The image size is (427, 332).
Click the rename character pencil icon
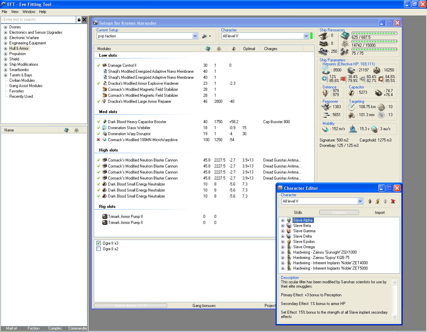click(378, 201)
